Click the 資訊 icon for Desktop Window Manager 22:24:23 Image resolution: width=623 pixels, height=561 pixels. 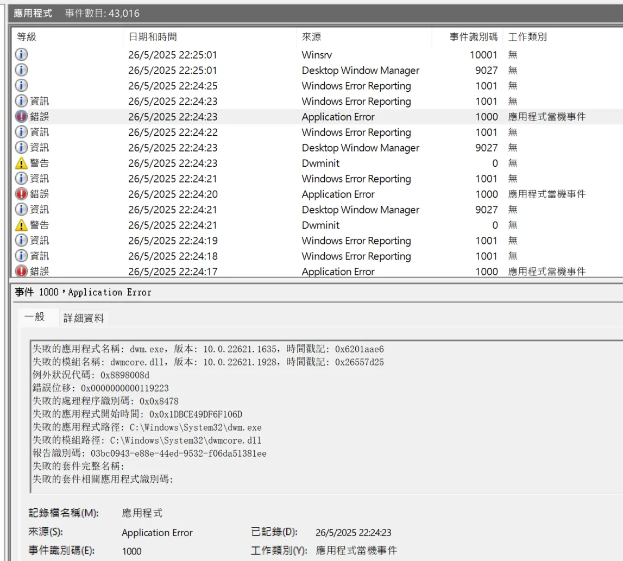coord(22,147)
